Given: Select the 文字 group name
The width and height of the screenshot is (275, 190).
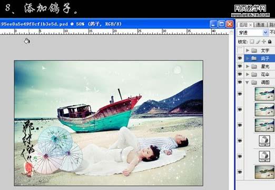Looking at the screenshot, I should 265,51.
